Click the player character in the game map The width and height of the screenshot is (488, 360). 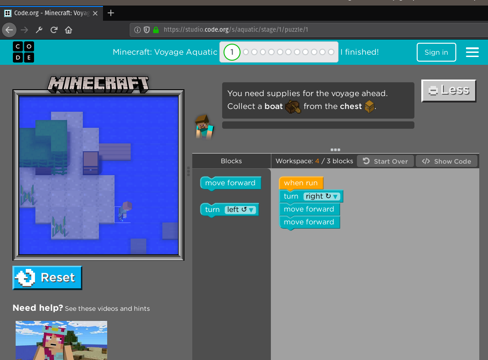click(x=125, y=211)
